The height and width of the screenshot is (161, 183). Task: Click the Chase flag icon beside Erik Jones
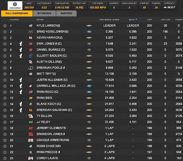[21, 44]
